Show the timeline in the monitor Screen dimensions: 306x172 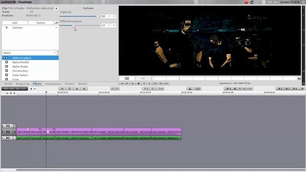(127, 78)
